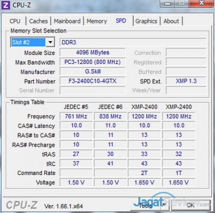215x213 pixels.
Task: Open the Memory tab
Action: pos(97,21)
